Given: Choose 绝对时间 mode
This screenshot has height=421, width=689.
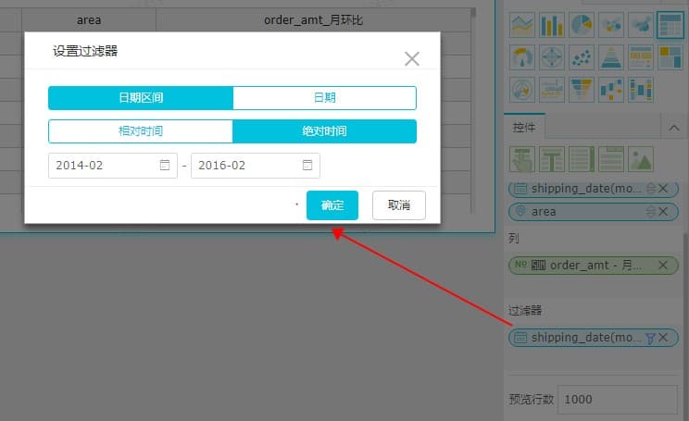Looking at the screenshot, I should (325, 130).
